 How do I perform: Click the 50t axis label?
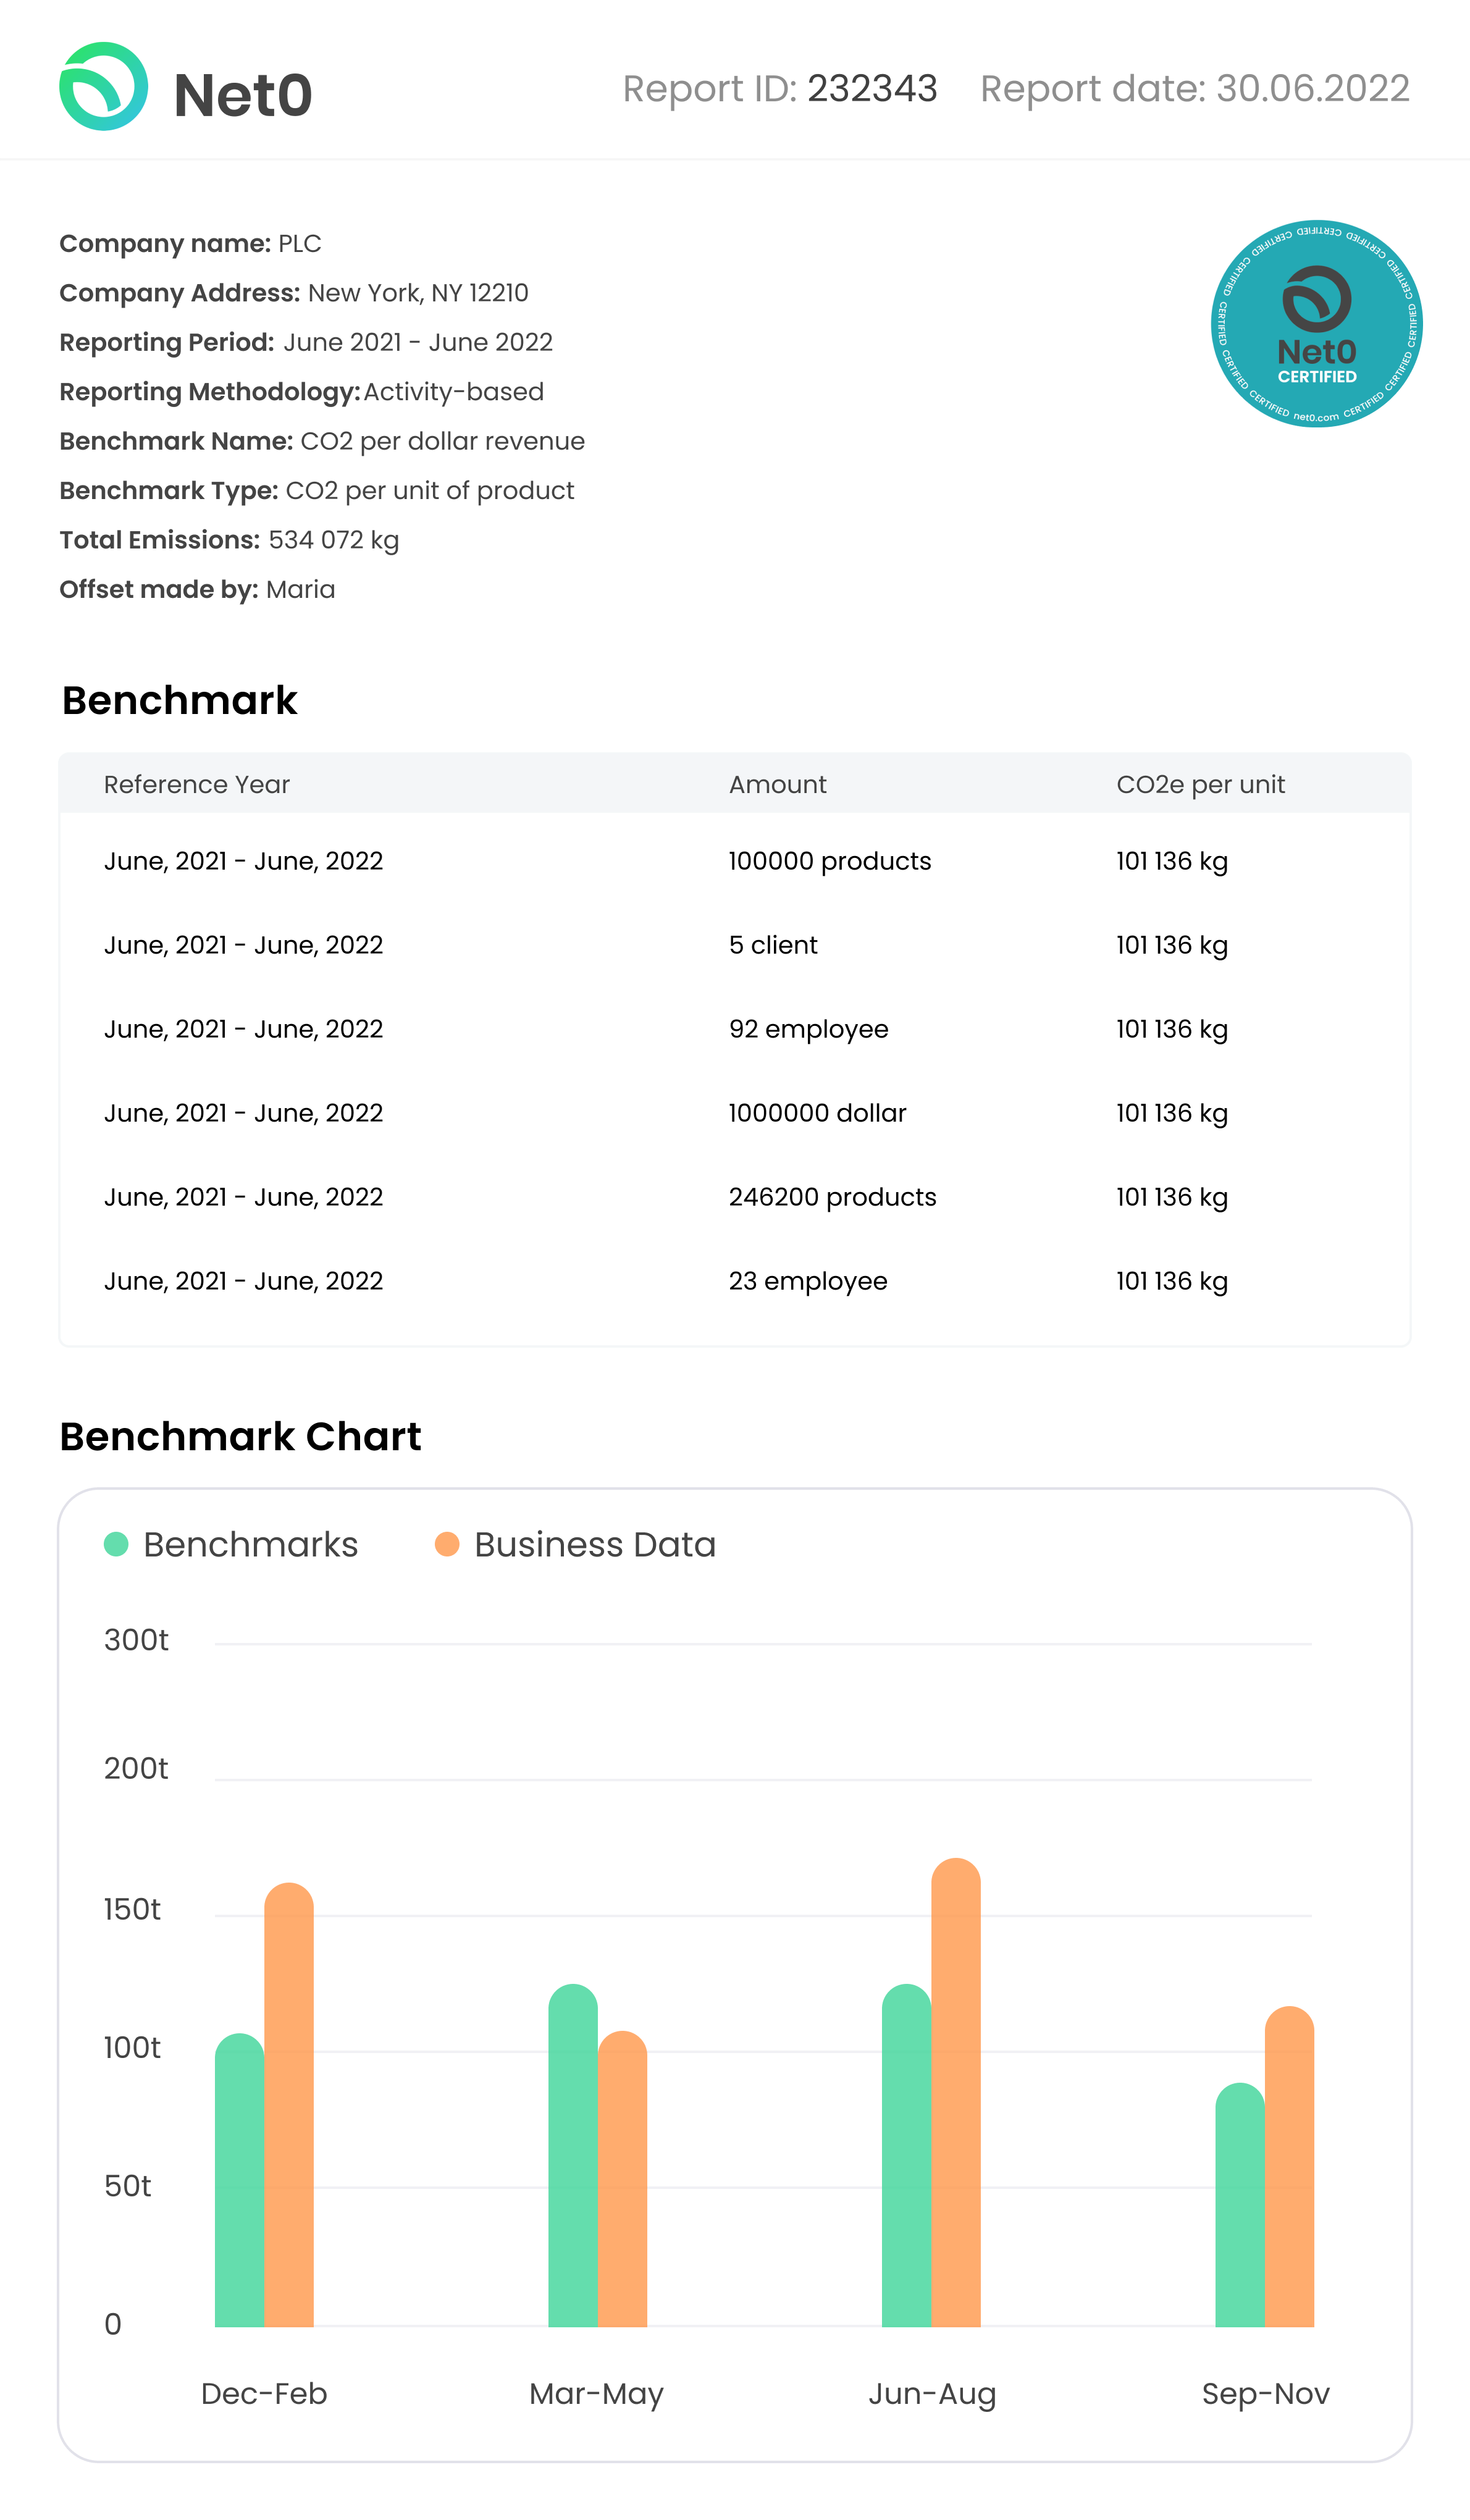click(x=128, y=2186)
